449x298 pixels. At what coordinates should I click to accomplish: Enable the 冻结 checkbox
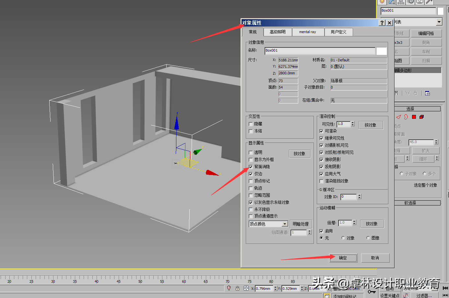click(251, 131)
